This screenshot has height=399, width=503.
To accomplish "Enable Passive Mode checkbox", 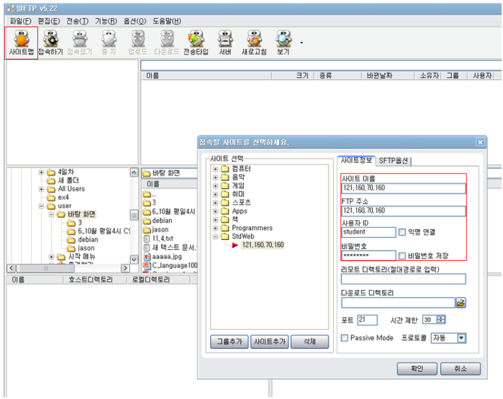I will pos(345,337).
